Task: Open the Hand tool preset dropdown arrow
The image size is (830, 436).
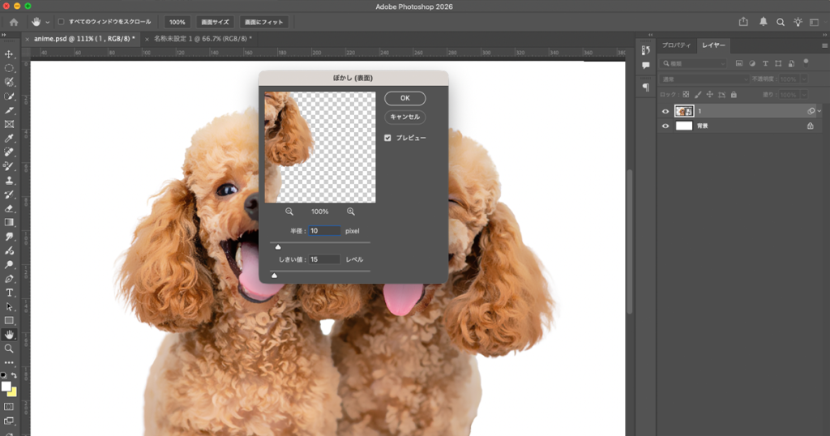Action: pyautogui.click(x=48, y=22)
